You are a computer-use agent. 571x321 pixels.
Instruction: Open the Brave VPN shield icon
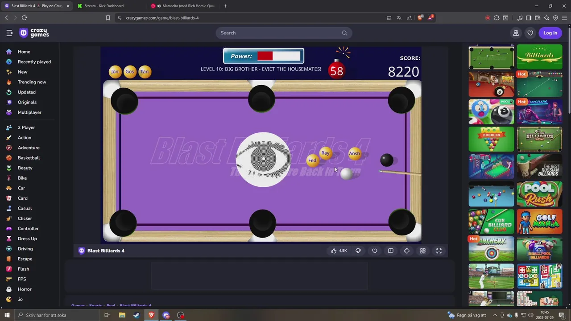click(x=555, y=18)
